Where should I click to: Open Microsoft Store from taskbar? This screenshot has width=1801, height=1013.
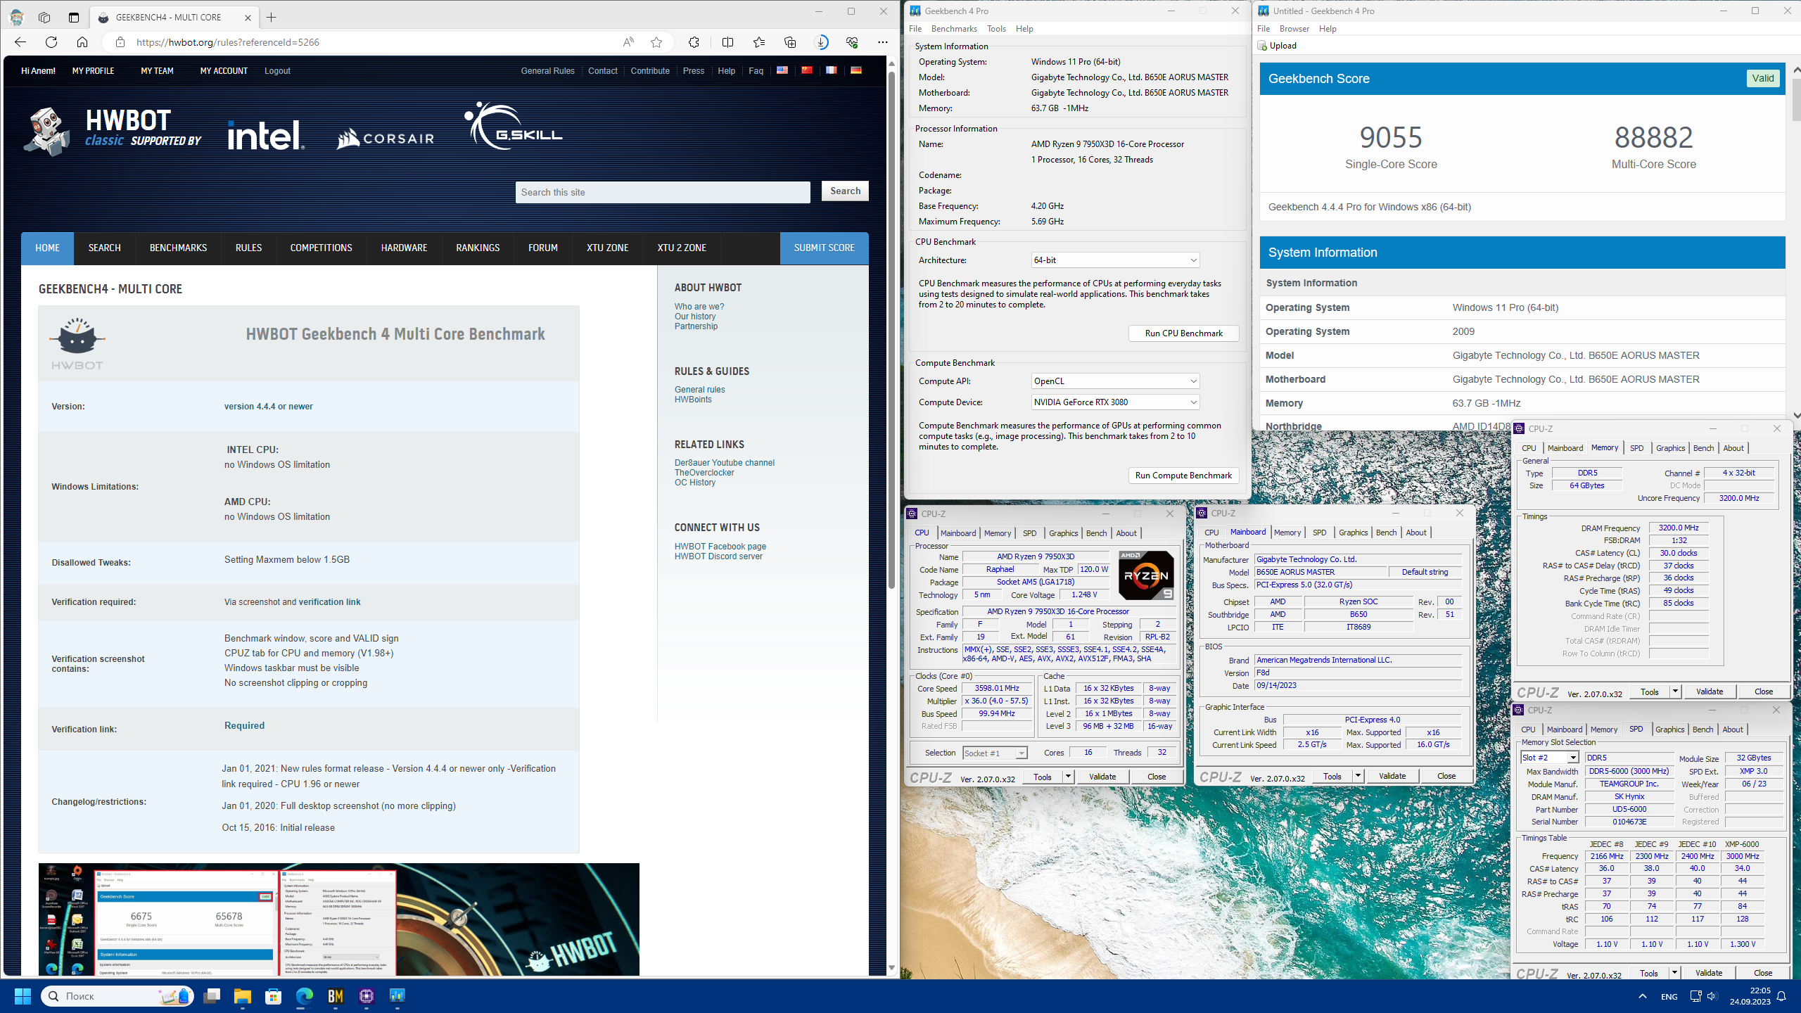click(x=274, y=996)
